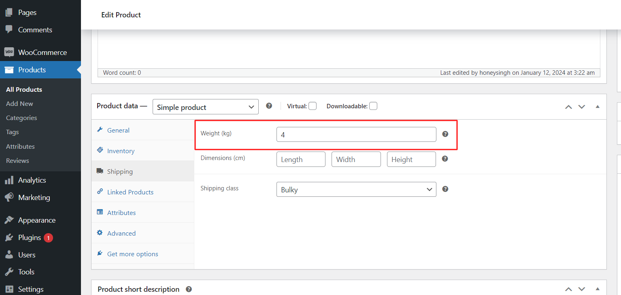The height and width of the screenshot is (295, 621).
Task: Click the help icon beside Weight field
Action: pos(445,134)
